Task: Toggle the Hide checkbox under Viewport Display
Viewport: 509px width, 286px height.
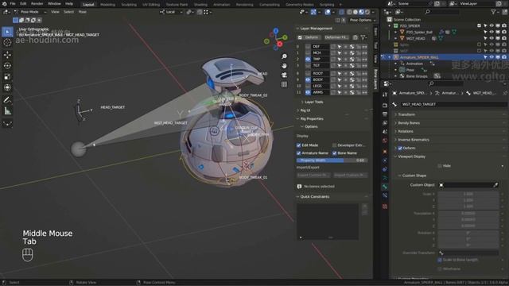Action: point(440,166)
